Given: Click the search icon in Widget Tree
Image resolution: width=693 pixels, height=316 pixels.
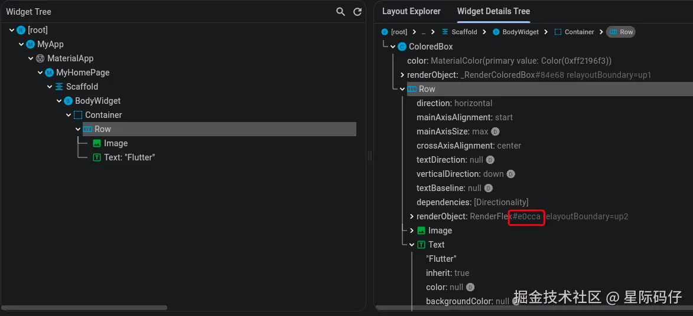Looking at the screenshot, I should click(340, 12).
